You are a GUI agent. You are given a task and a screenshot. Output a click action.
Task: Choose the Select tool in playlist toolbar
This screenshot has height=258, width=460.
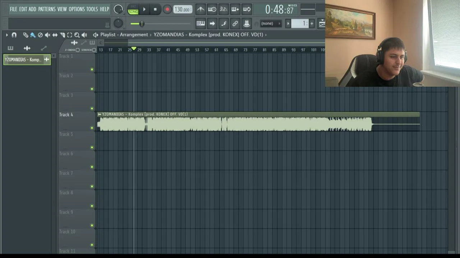[x=70, y=35]
